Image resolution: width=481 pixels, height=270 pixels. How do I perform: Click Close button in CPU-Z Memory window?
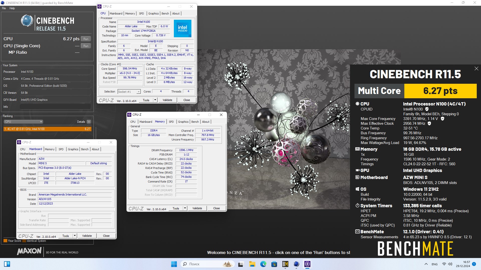click(x=216, y=208)
